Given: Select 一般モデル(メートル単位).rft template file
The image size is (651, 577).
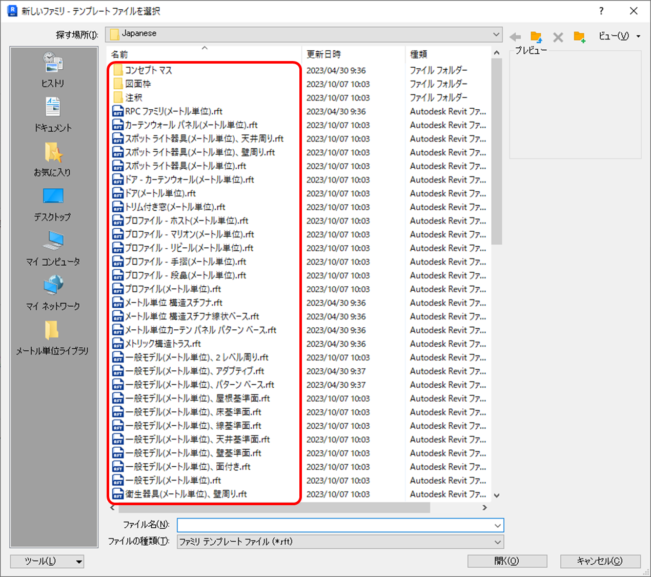Looking at the screenshot, I should 167,481.
